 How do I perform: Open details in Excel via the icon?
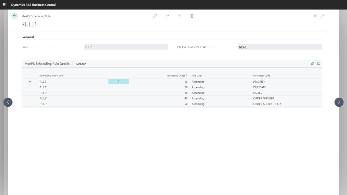pos(319,63)
